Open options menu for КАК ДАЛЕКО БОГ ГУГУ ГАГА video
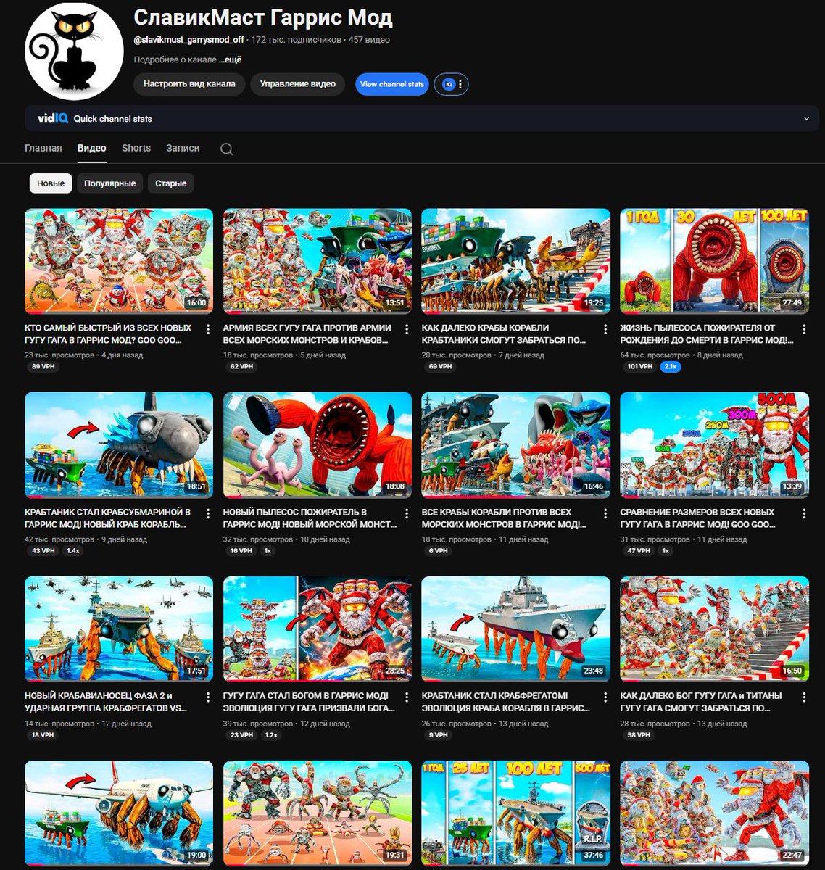Viewport: 825px width, 870px height. pyautogui.click(x=804, y=697)
